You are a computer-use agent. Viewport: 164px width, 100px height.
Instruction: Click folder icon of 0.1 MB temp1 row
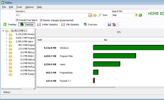pos(10,56)
